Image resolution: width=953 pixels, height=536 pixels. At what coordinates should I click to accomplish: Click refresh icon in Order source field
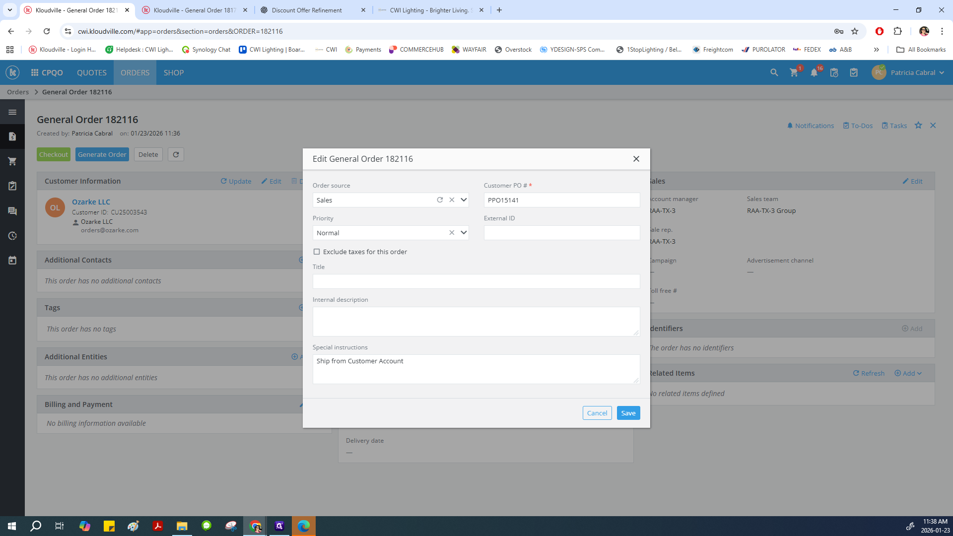point(440,200)
